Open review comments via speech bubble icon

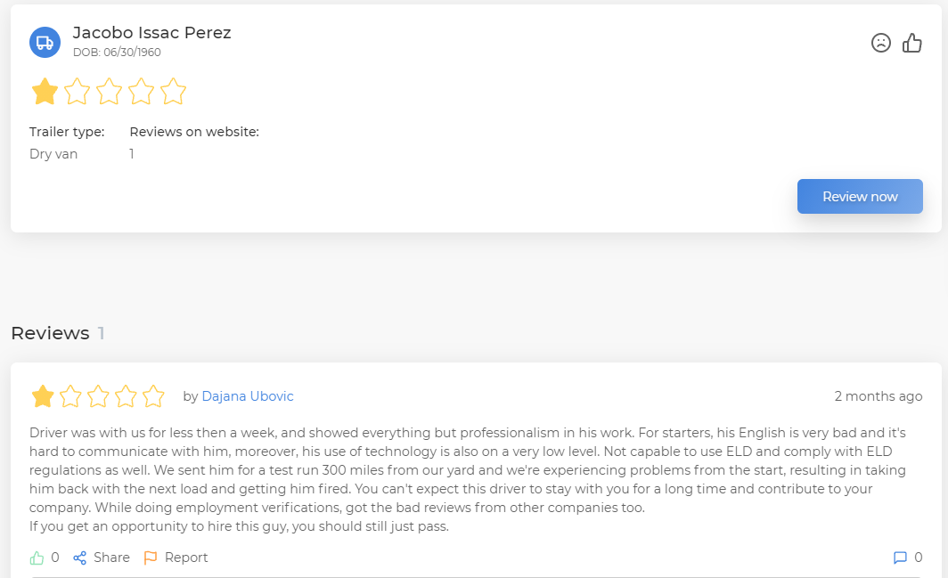[x=900, y=558]
